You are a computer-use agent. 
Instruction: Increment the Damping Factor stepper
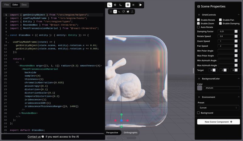tap(236, 31)
